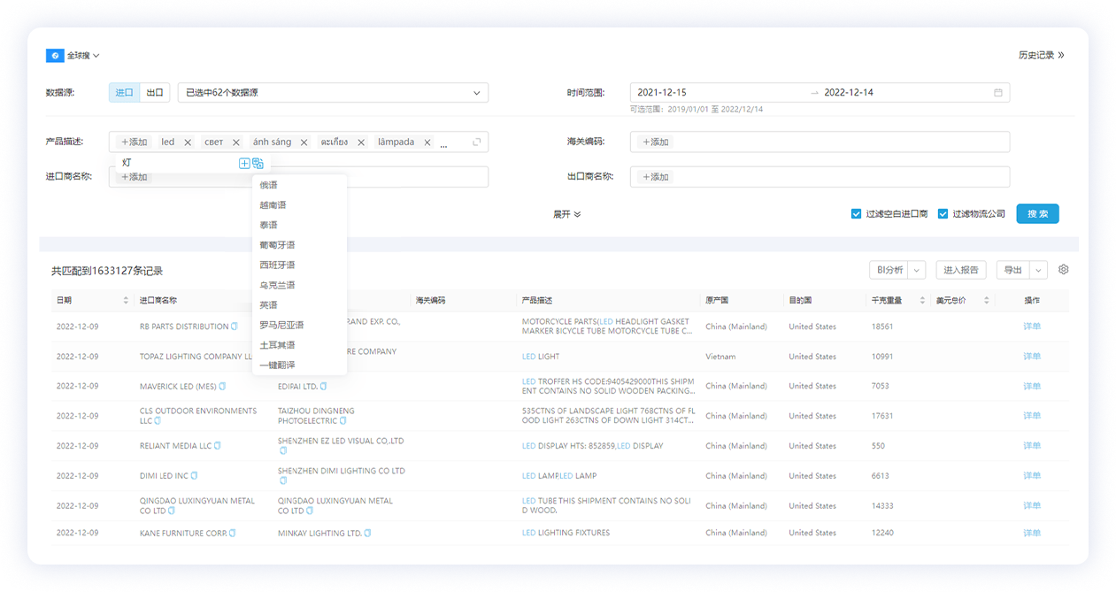Remove the 'lâmpada' keyword tag

pyautogui.click(x=427, y=142)
